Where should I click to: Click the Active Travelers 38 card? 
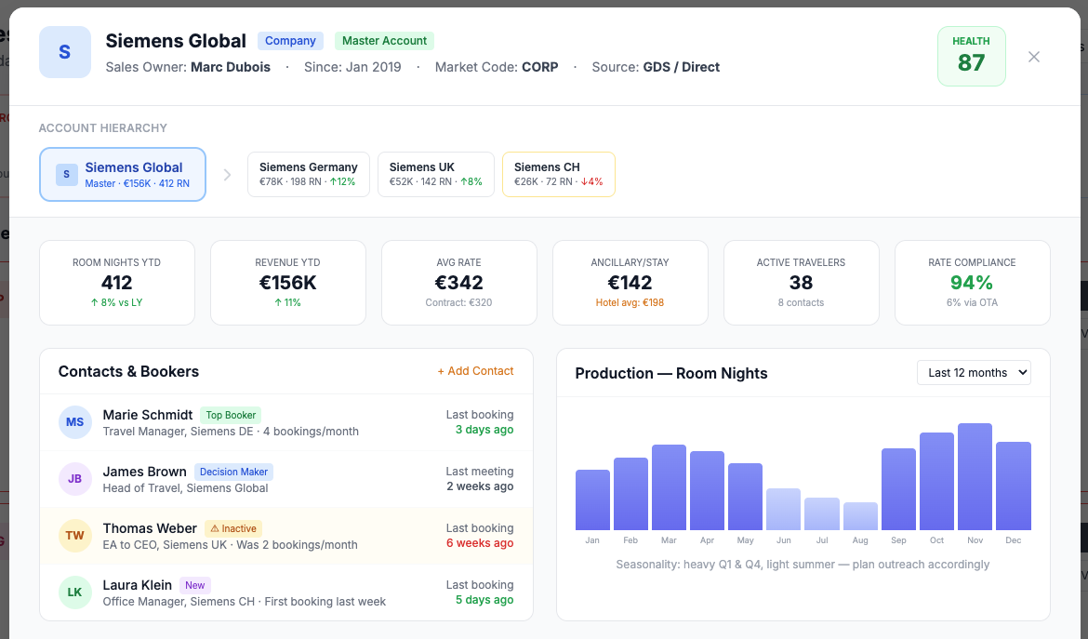coord(802,283)
